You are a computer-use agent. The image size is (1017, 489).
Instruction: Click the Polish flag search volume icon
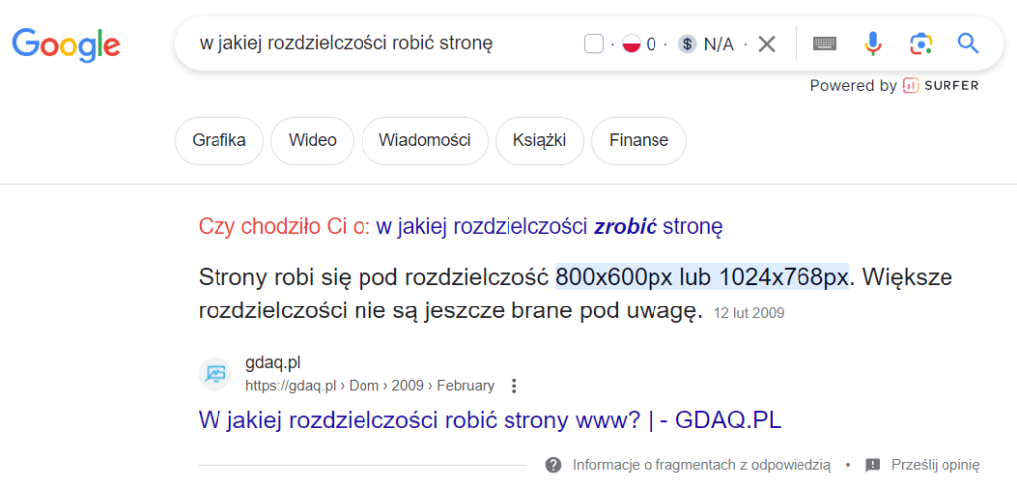pyautogui.click(x=631, y=43)
